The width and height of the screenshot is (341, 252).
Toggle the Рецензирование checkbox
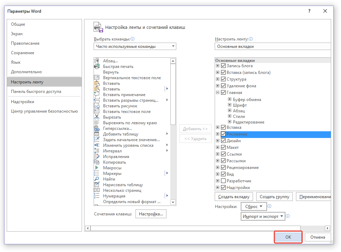click(x=223, y=168)
